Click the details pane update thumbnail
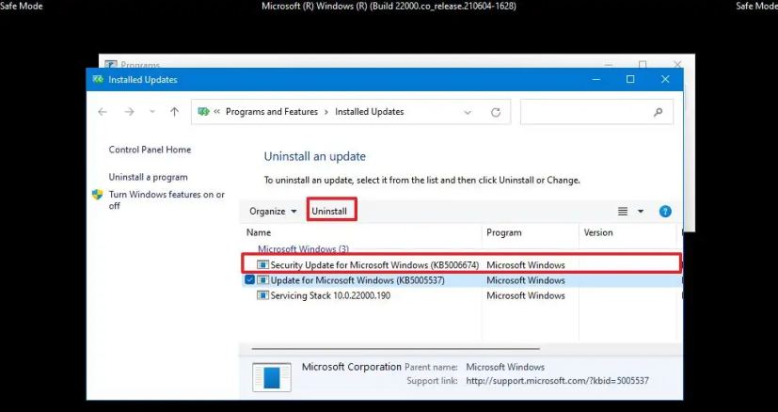 272,377
